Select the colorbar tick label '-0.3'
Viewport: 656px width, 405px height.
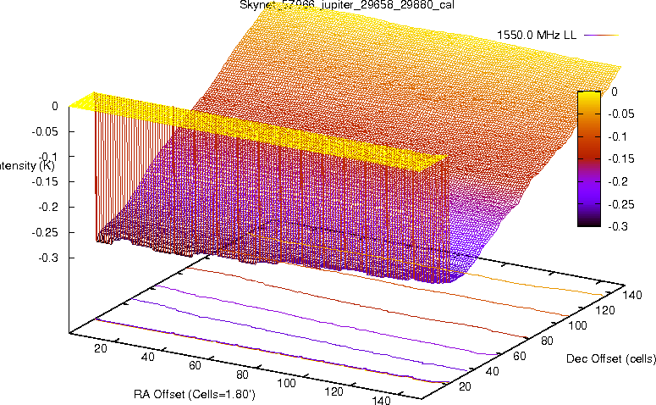618,226
